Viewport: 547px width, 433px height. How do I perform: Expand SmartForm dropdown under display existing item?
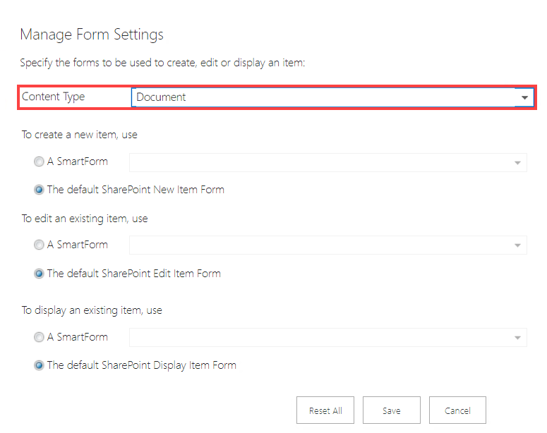(328, 338)
